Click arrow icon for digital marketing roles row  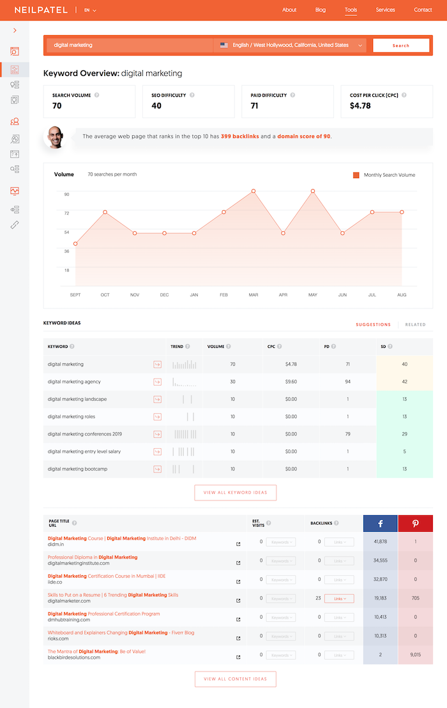coord(157,417)
